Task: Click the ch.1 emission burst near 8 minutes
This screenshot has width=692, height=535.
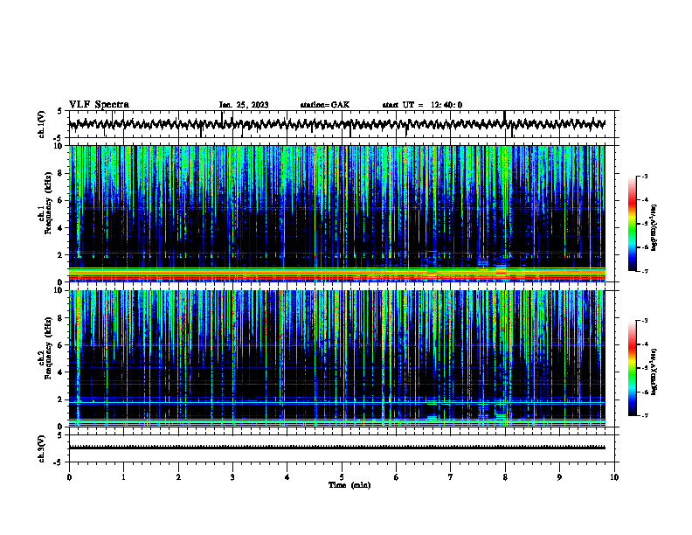Action: (501, 269)
